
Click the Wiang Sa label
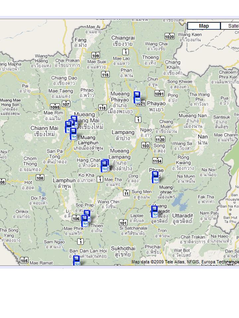[182, 146]
